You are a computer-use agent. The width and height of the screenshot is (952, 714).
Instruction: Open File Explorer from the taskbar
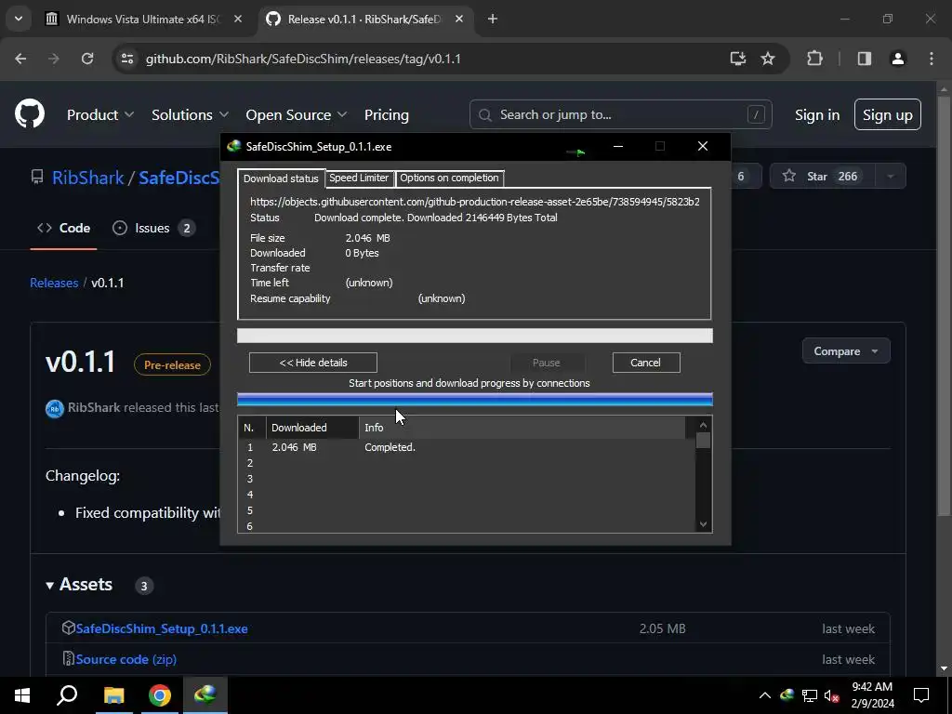click(113, 695)
